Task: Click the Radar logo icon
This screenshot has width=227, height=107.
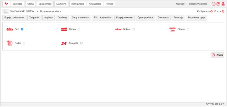Action: [x=10, y=43]
